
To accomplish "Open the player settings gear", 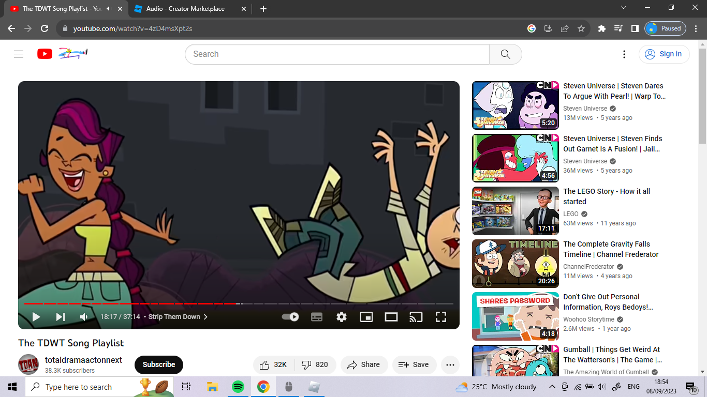I will tap(342, 317).
